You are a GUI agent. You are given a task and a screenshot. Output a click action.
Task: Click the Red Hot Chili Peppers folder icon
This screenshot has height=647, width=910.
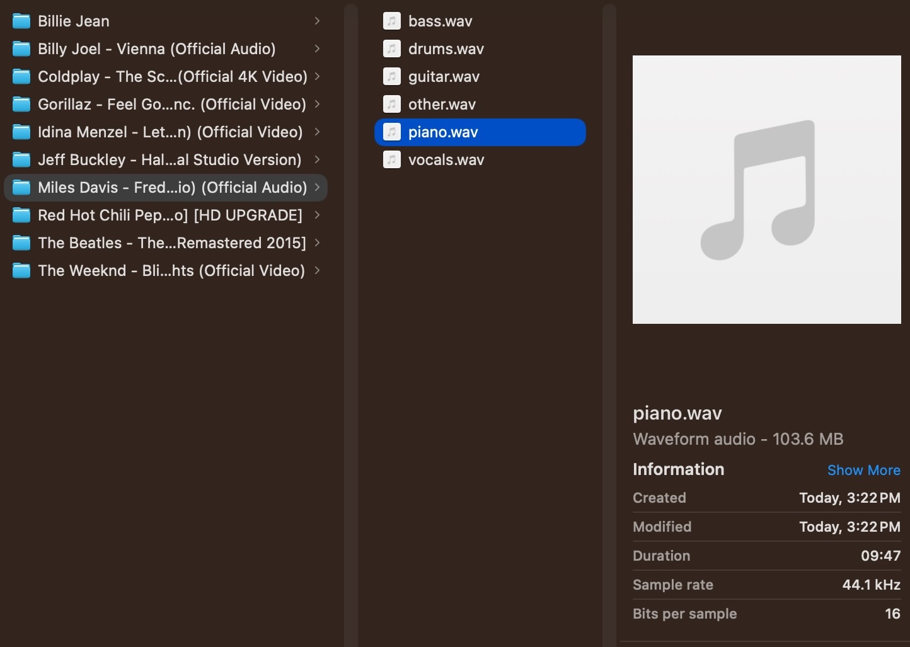pos(21,215)
